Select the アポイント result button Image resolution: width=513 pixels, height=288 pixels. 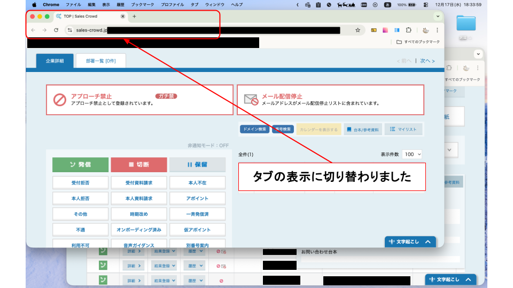tap(197, 198)
